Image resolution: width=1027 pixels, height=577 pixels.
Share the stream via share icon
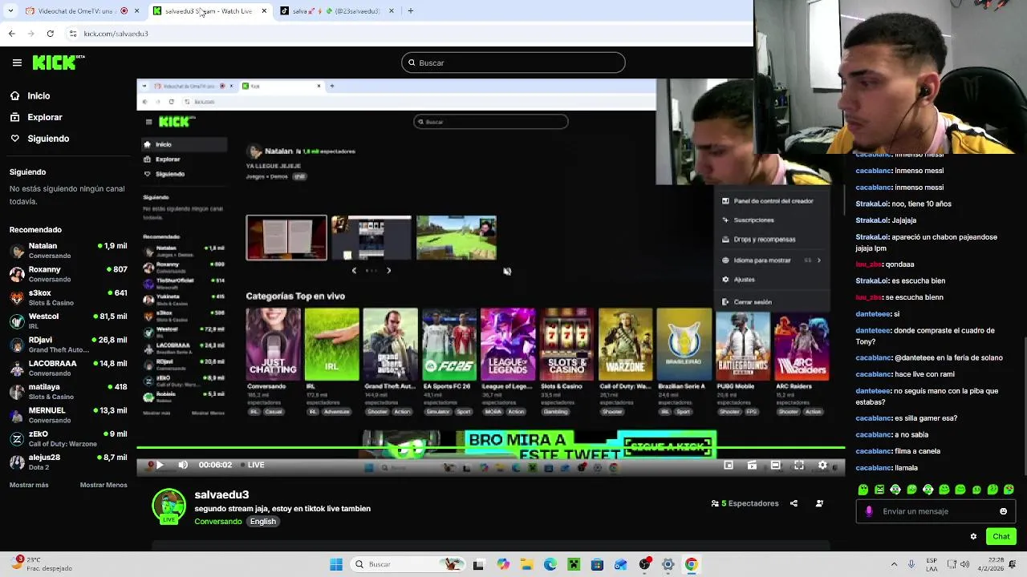pos(794,503)
